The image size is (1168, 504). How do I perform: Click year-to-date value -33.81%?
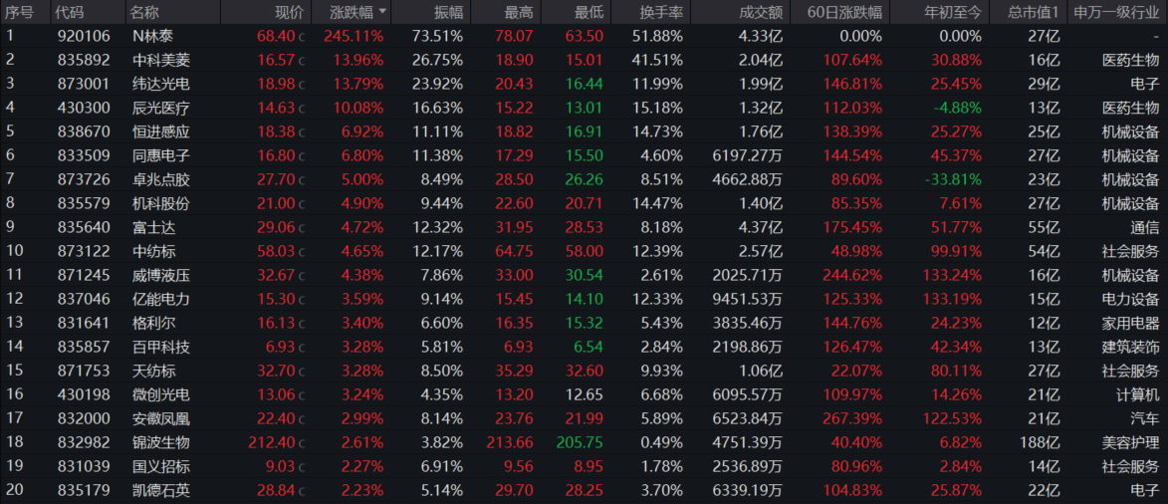954,179
